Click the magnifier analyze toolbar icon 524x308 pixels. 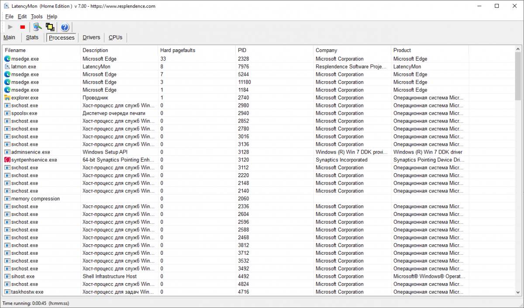coord(38,27)
